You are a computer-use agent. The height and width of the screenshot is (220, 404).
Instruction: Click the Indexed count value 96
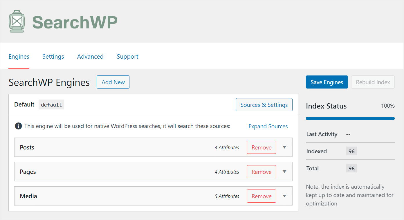point(351,151)
